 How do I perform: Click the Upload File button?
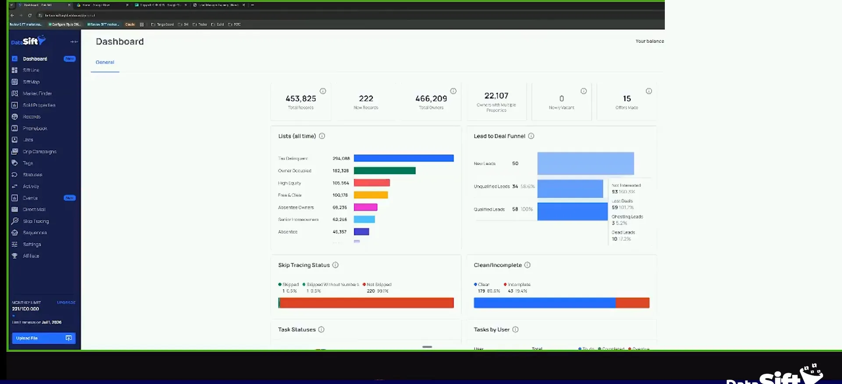pos(43,338)
